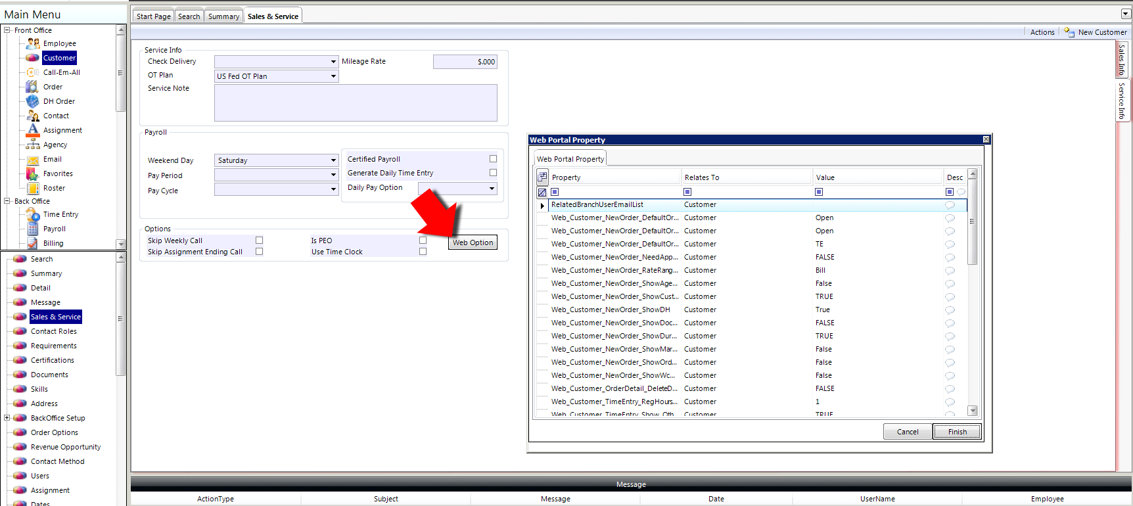Click the Payroll calculator icon
1133x506 pixels.
[33, 229]
